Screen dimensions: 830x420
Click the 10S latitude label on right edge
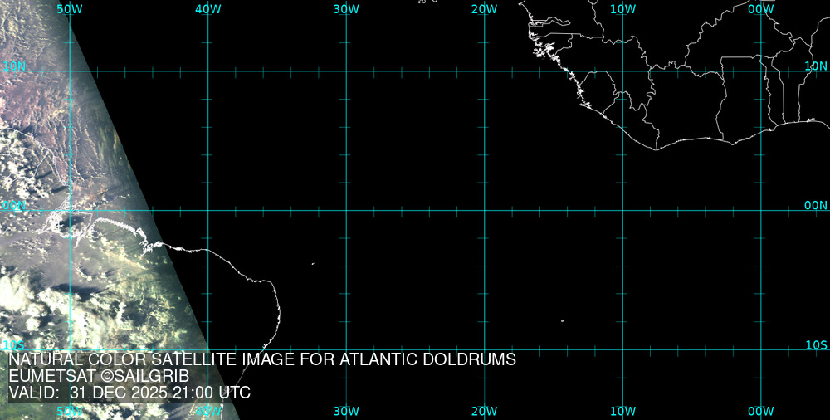(x=817, y=344)
